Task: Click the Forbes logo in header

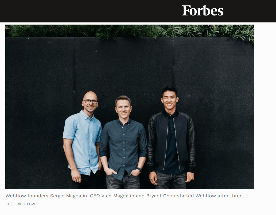Action: click(x=203, y=11)
